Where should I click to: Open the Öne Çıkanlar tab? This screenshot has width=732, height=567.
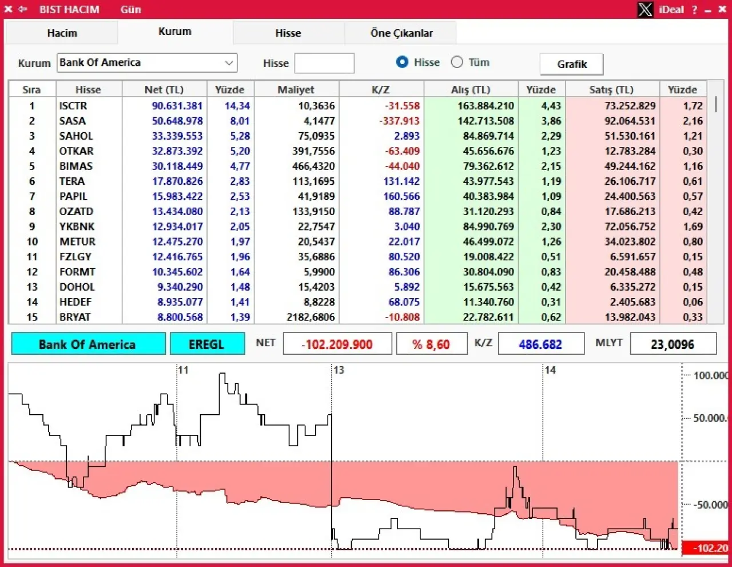tap(401, 33)
